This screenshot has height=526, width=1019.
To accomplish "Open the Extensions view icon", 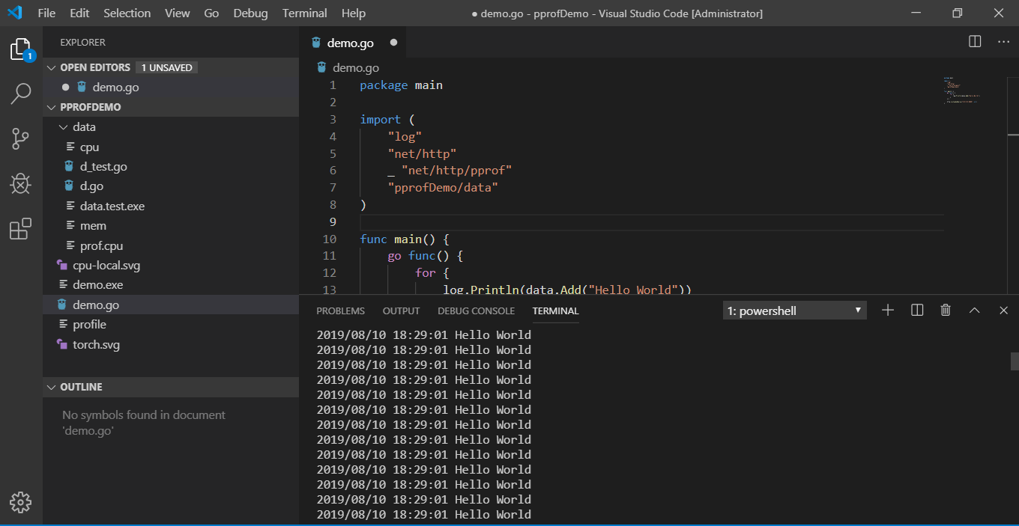I will pos(21,229).
